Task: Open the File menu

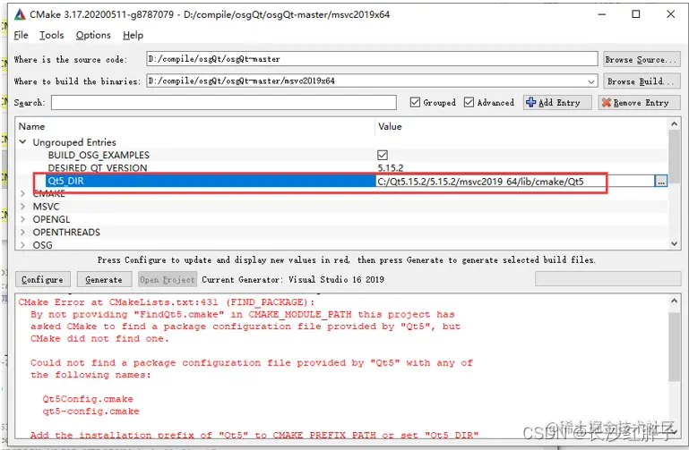Action: (x=21, y=35)
